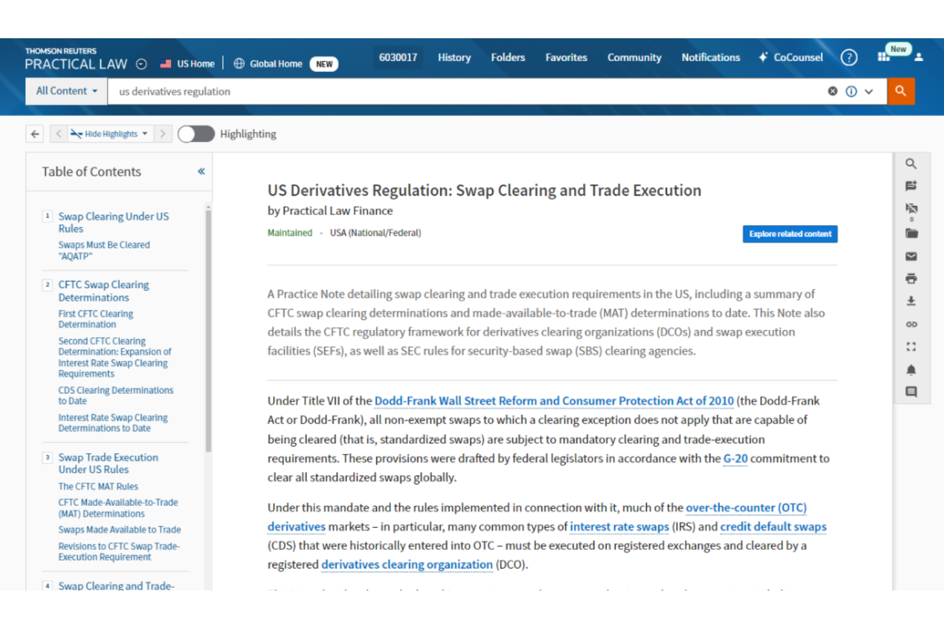Screen dimensions: 944x629
Task: Copy the document link
Action: coord(911,324)
